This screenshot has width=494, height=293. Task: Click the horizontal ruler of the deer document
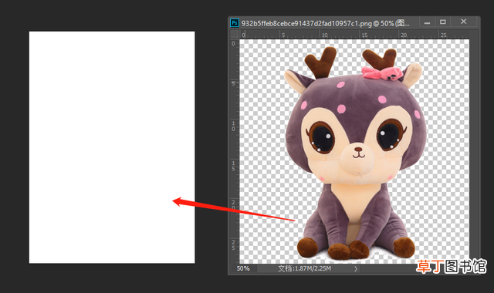pyautogui.click(x=354, y=34)
